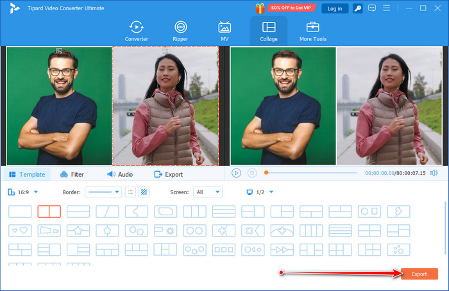449x291 pixels.
Task: Click the image icon above the man clip
Action: [59, 51]
